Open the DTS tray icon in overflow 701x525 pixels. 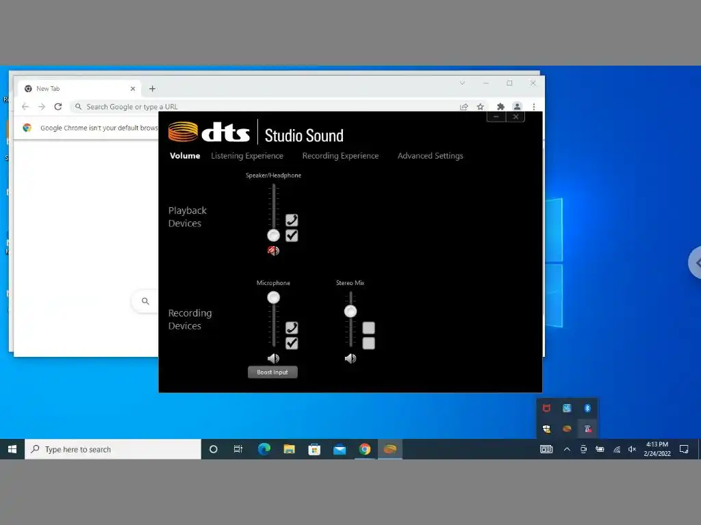[567, 429]
